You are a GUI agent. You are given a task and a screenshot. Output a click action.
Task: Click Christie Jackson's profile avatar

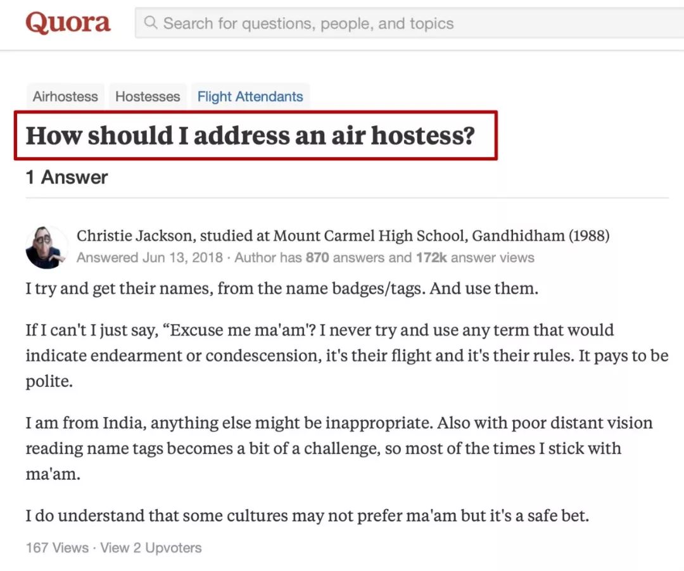point(46,247)
